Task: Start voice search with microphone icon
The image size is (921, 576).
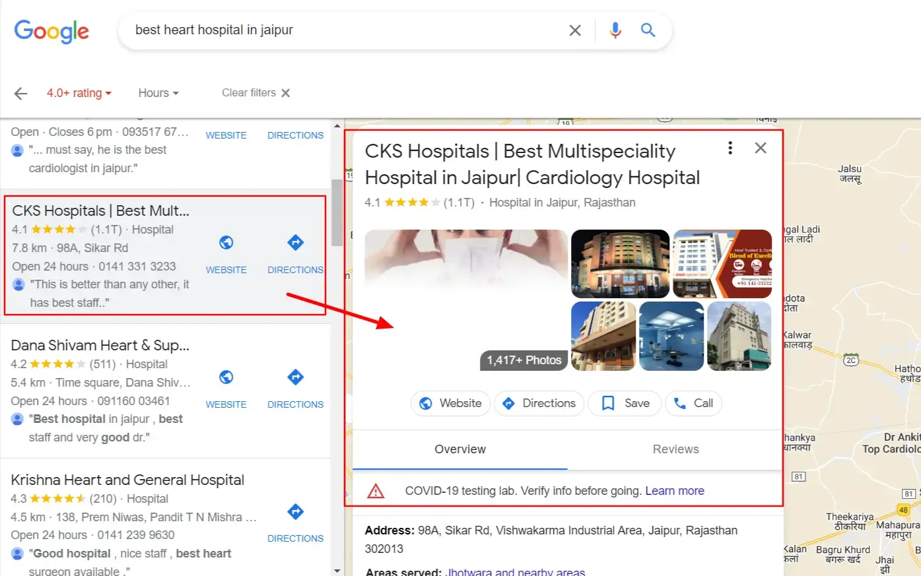Action: (615, 30)
